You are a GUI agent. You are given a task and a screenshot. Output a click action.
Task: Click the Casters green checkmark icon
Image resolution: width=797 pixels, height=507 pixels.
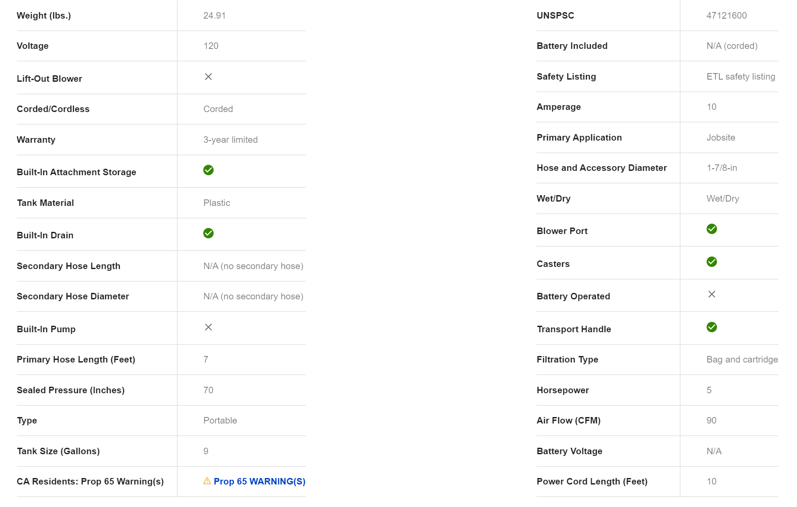712,262
